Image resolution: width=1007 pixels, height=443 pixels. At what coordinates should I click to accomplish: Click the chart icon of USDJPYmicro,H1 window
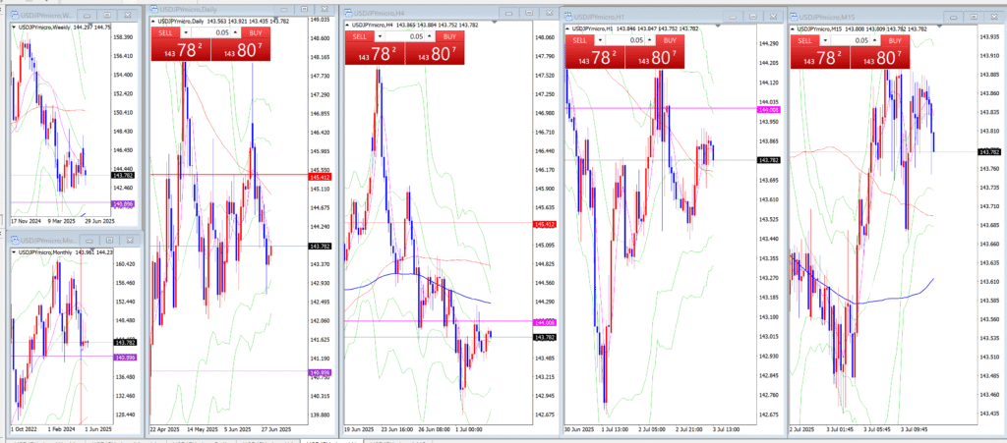click(569, 16)
